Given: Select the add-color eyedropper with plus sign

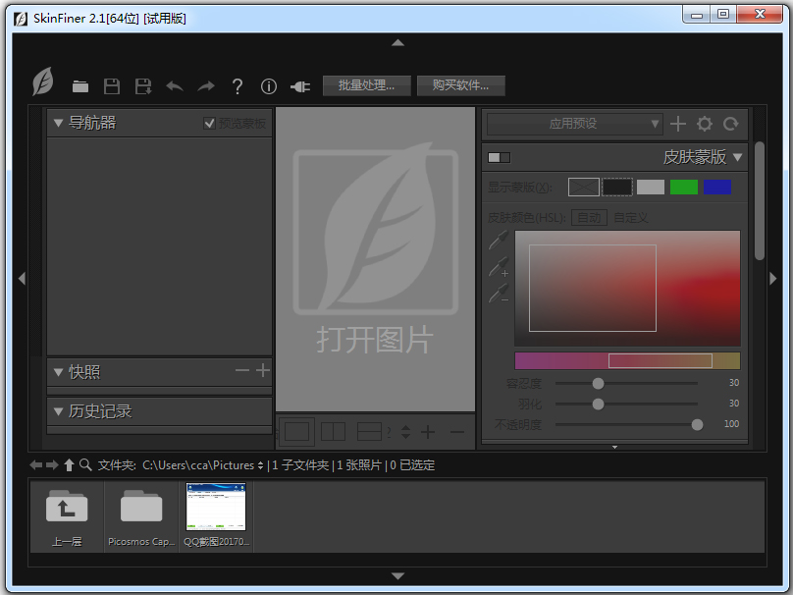Looking at the screenshot, I should [x=499, y=266].
